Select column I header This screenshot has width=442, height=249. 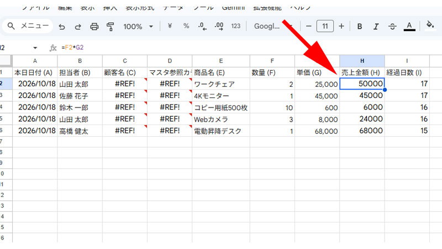tap(407, 61)
